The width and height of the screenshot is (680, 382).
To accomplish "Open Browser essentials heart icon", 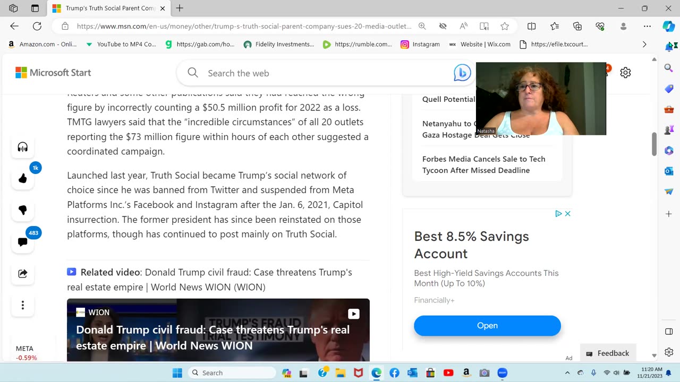I will 600,26.
